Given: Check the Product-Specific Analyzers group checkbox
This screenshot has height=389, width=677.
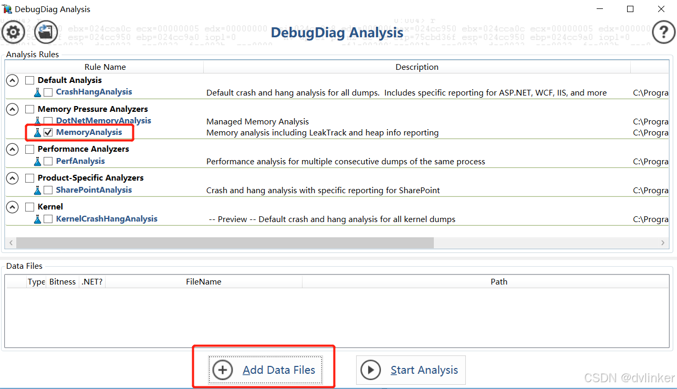Looking at the screenshot, I should [x=30, y=178].
